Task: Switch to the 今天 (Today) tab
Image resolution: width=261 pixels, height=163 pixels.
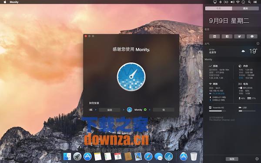Action: tap(218, 8)
